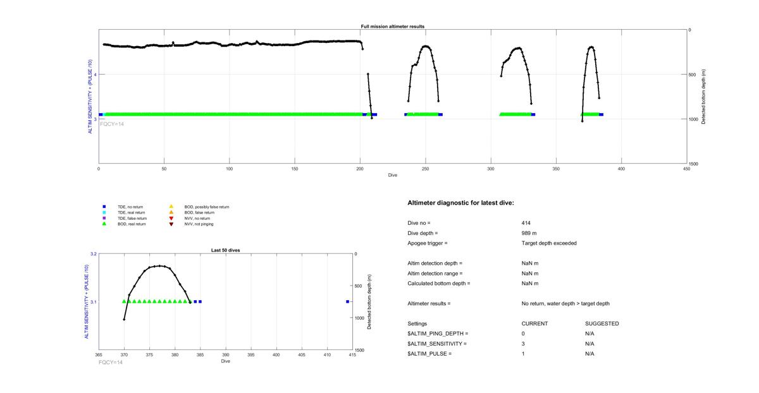This screenshot has width=759, height=393.
Task: Click the red inverted triangle legend marker for NVV, no return
Action: (x=171, y=218)
